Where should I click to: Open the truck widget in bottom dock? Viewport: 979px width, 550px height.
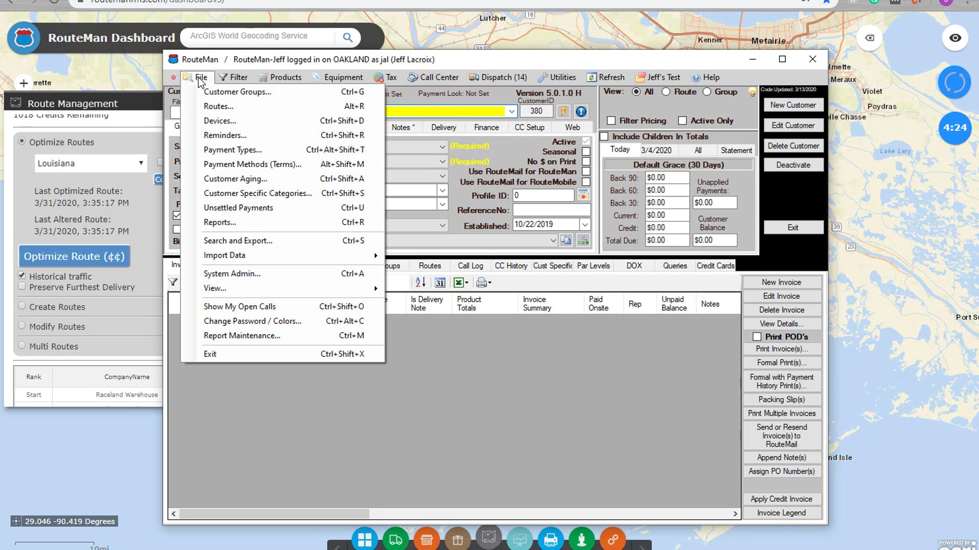click(396, 539)
